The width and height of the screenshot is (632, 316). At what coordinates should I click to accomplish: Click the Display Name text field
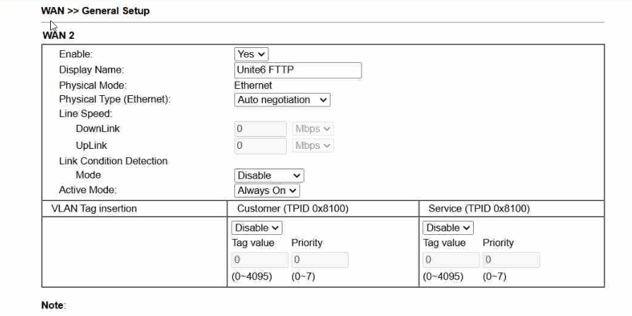click(297, 70)
